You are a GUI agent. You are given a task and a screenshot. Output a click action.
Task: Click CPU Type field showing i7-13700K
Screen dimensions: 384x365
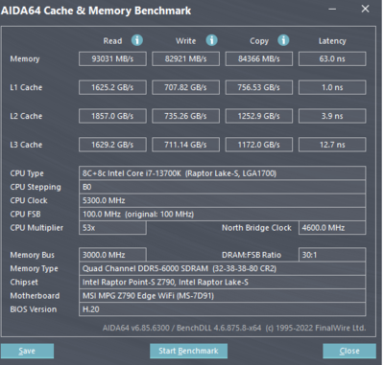click(x=222, y=173)
